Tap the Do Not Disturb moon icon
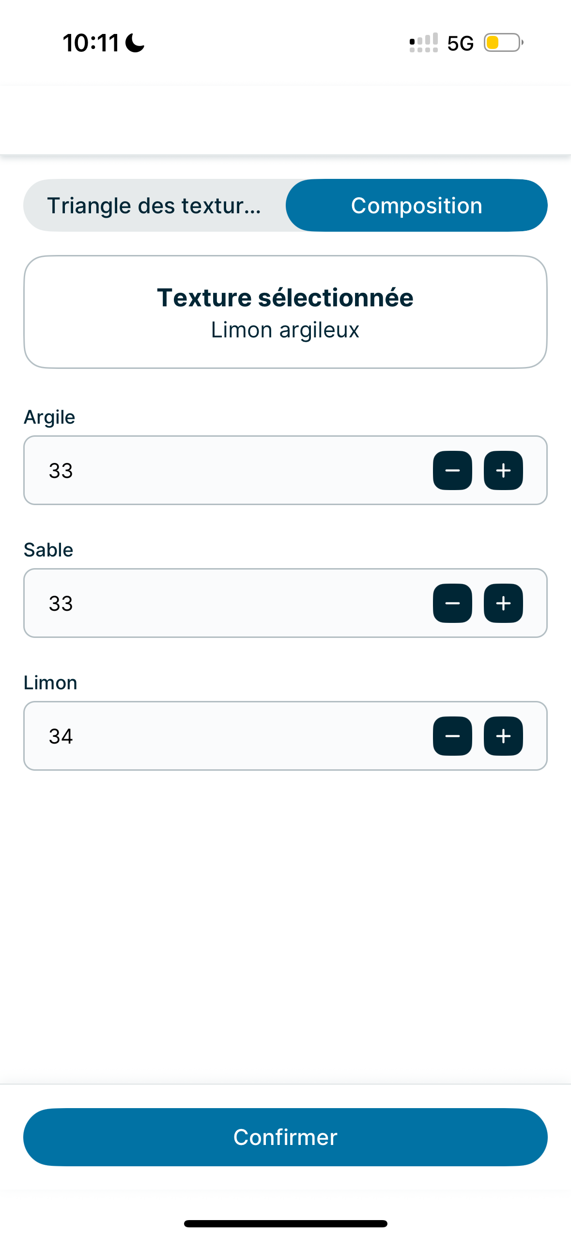 point(135,43)
